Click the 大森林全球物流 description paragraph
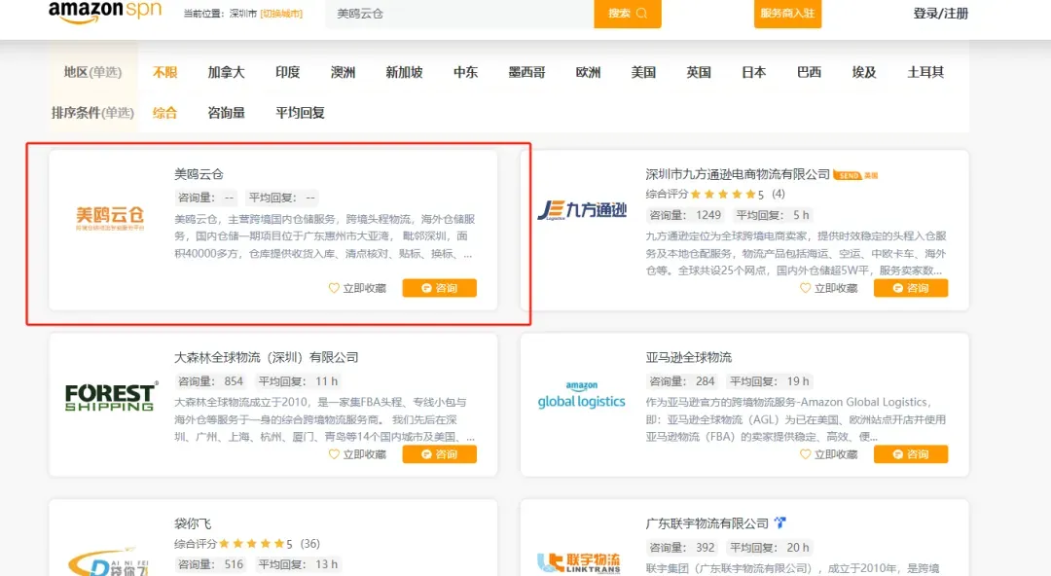The height and width of the screenshot is (576, 1051). pos(324,419)
